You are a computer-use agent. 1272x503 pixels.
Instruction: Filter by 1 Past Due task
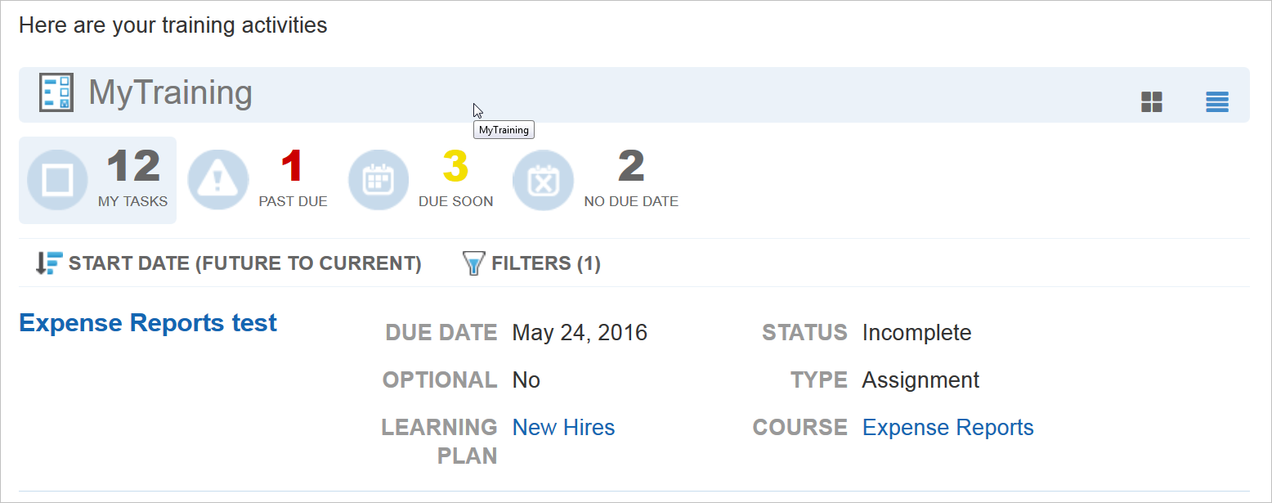coord(292,168)
